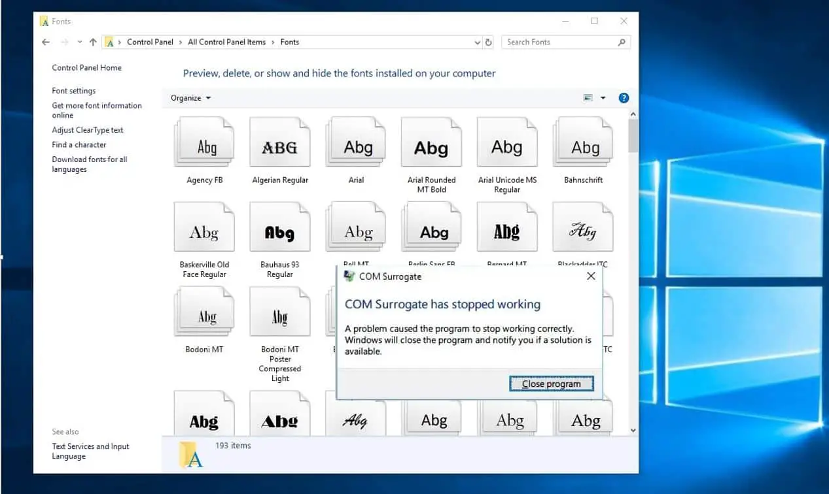Image resolution: width=829 pixels, height=494 pixels.
Task: Select the Arial Unicode MS Regular icon
Action: tap(507, 142)
